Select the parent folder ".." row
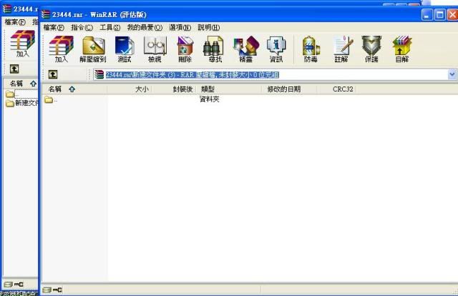Screen dimensions: 458x296 pos(51,100)
